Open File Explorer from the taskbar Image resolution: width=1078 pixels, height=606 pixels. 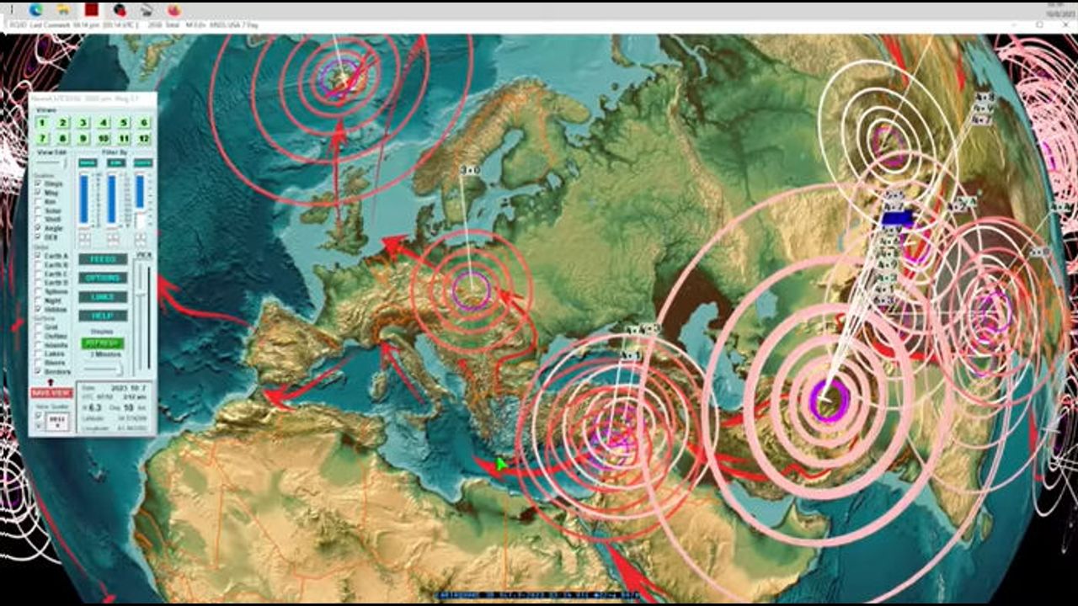tap(63, 10)
